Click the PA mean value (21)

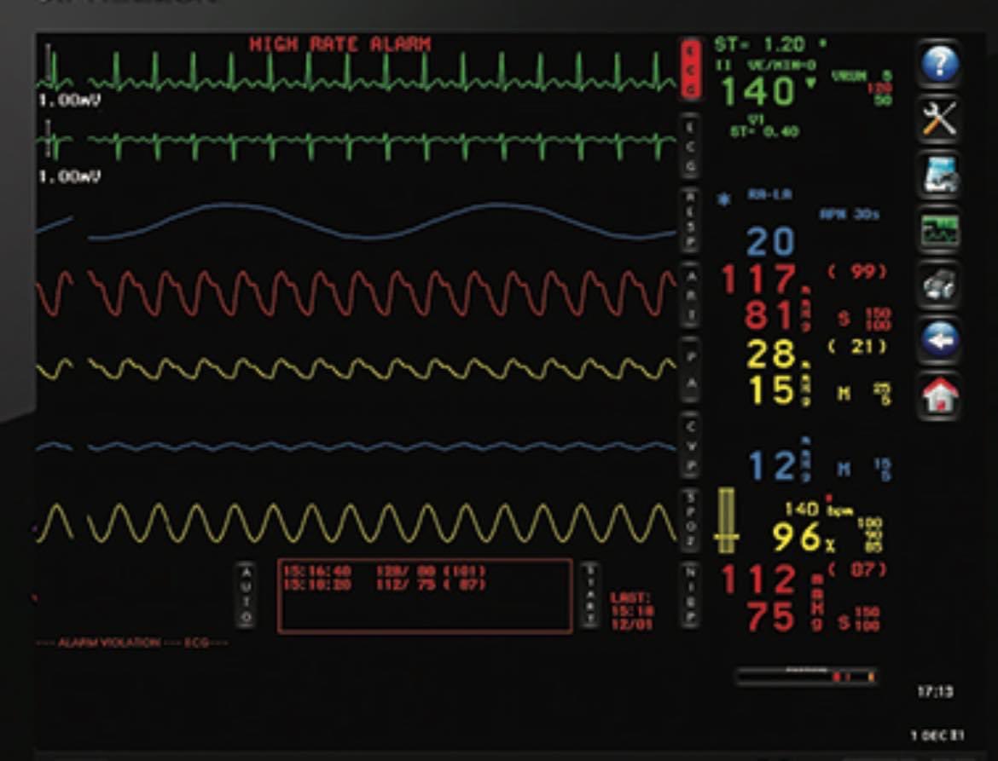click(x=857, y=347)
